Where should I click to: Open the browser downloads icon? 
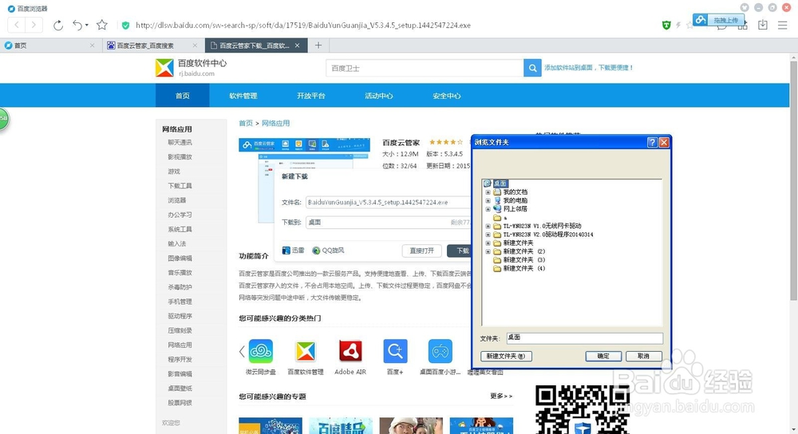click(762, 25)
